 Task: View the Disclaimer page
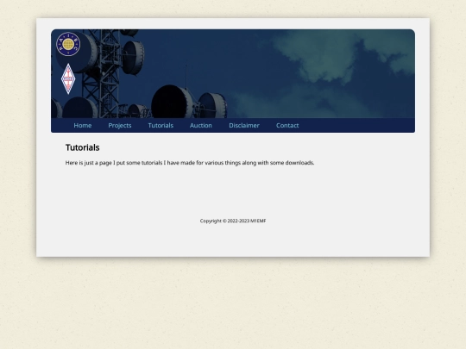pos(244,125)
